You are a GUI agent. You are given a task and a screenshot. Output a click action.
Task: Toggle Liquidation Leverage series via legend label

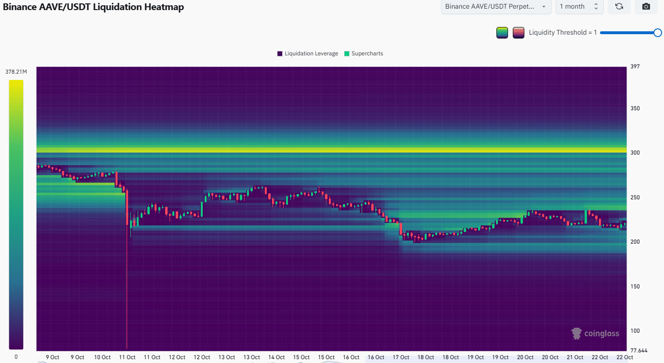(311, 53)
